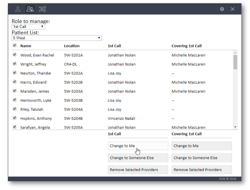Open the single user icon tab
This screenshot has width=250, height=190.
point(18,9)
